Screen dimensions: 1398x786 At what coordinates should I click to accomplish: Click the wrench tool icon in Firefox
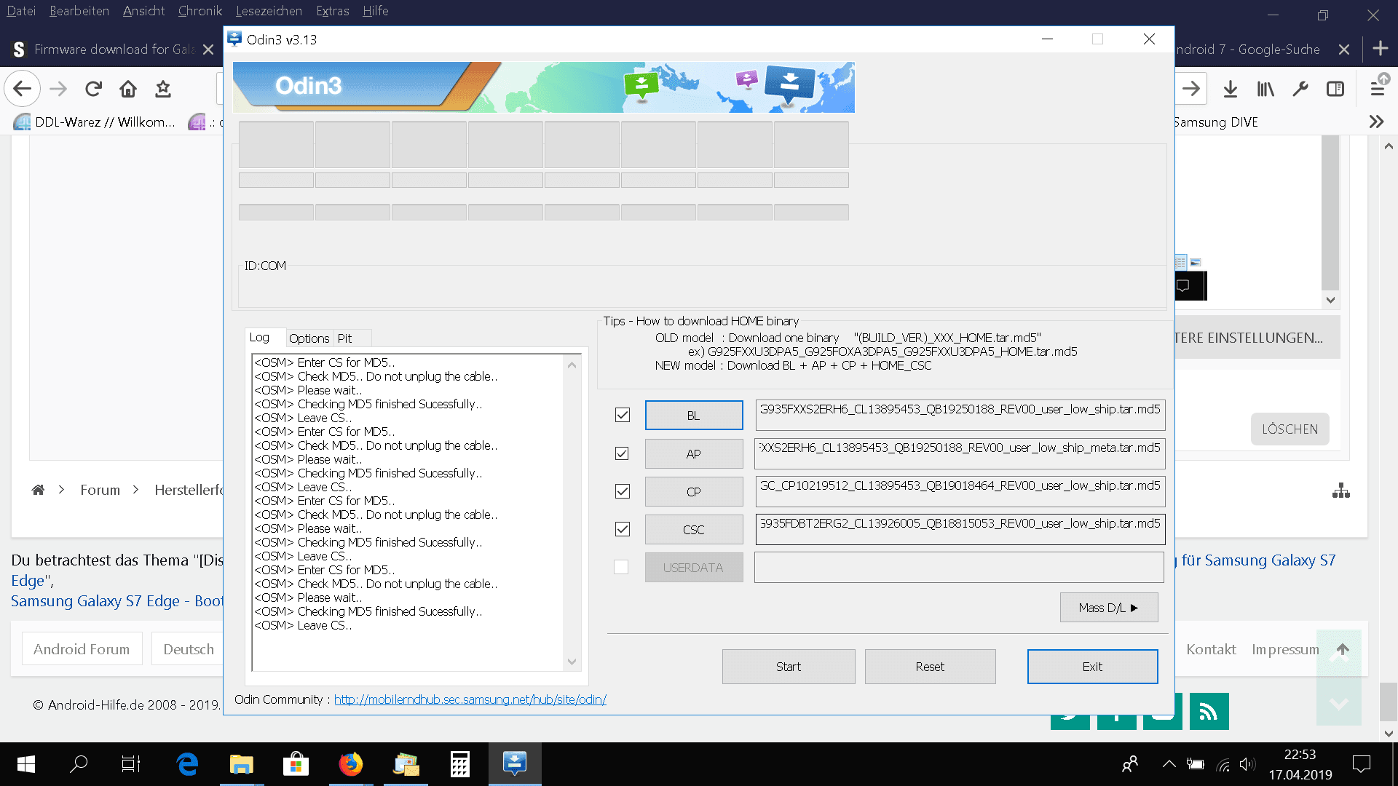(1300, 89)
